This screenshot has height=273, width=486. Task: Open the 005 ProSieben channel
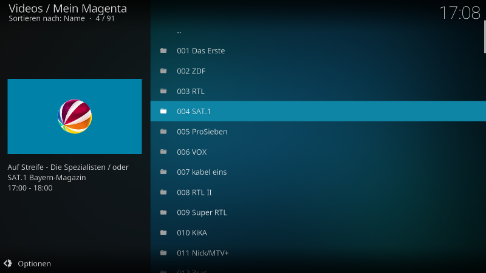tap(317, 132)
